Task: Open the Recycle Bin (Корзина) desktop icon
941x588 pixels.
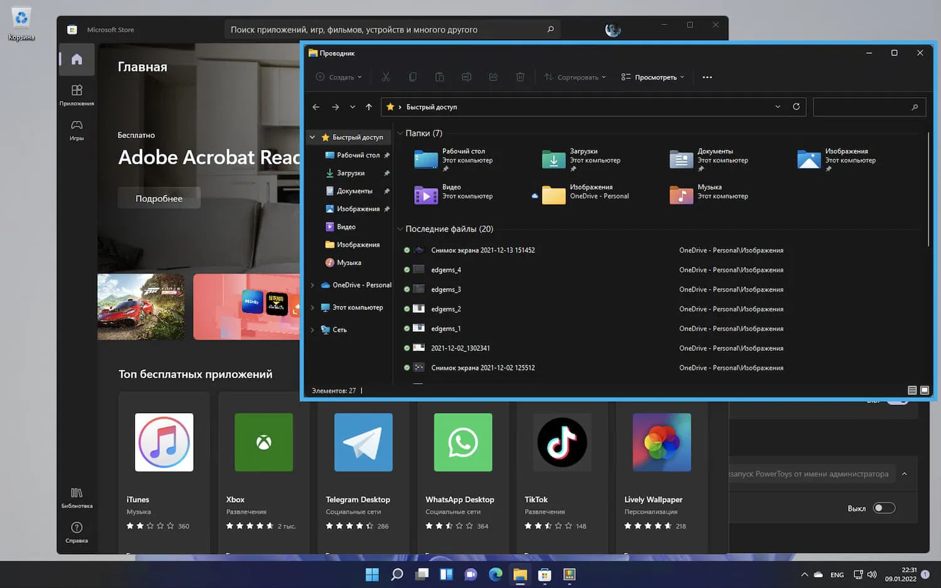Action: point(21,24)
